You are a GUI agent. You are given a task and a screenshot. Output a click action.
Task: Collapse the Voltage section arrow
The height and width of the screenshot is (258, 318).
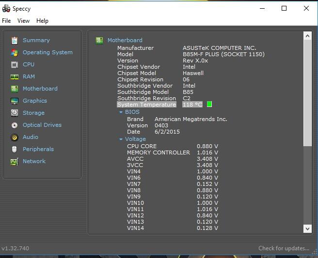[121, 139]
